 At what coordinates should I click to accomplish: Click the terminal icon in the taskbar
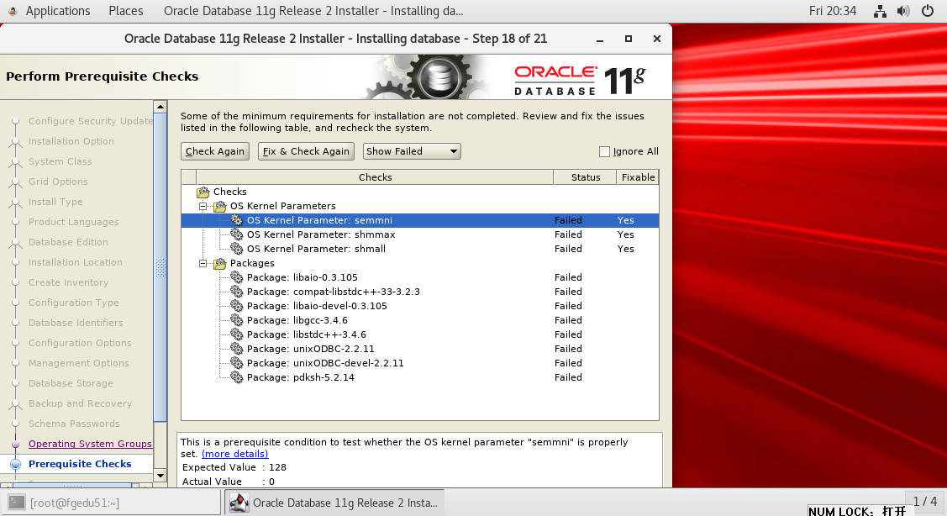17,502
